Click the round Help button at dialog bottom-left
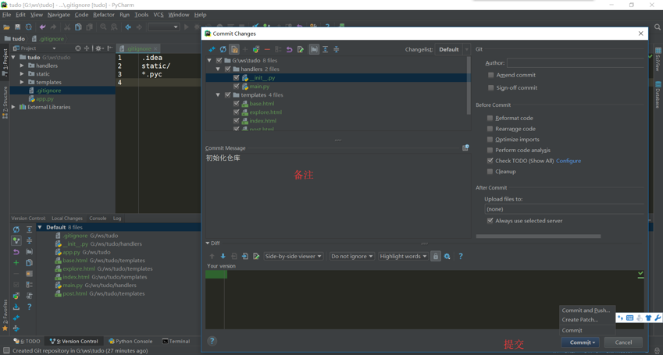Screen dimensions: 663x355 pyautogui.click(x=212, y=341)
